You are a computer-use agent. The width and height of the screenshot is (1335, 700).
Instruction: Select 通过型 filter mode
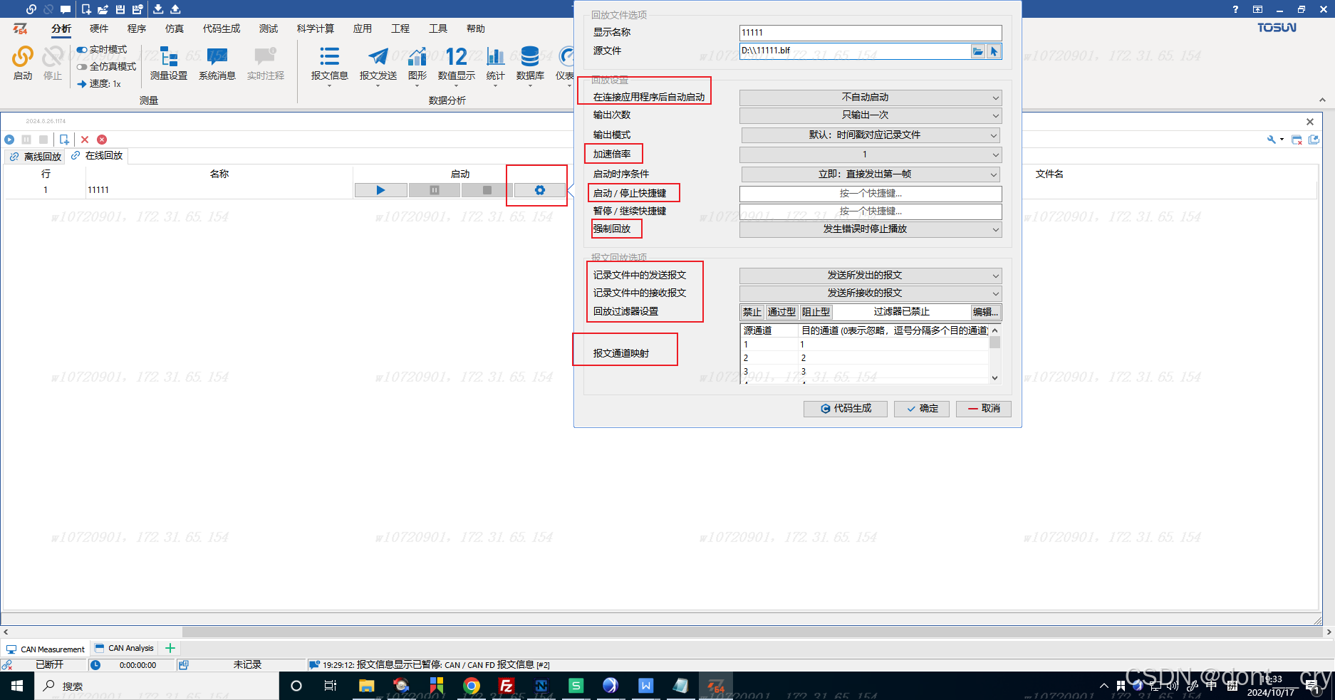(781, 312)
